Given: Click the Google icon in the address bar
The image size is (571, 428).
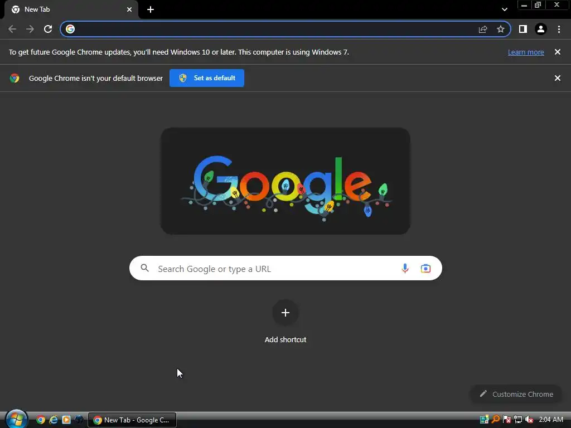Looking at the screenshot, I should click(x=70, y=29).
